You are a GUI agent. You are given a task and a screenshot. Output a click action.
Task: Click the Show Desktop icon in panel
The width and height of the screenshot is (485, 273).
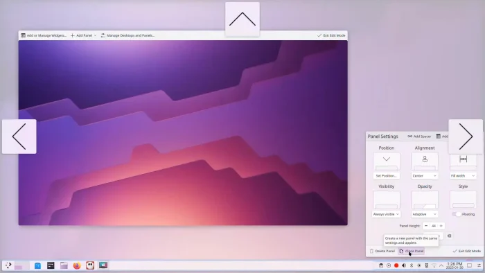(x=469, y=265)
